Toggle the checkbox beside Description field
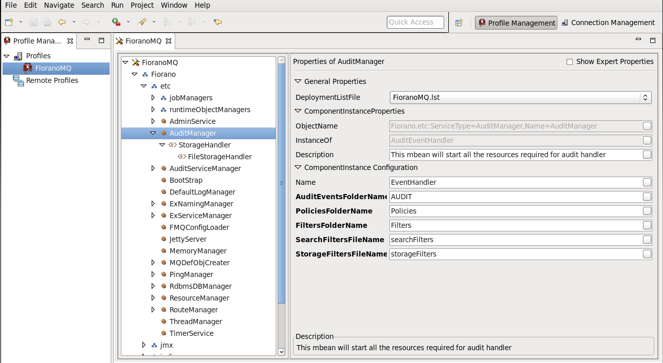 click(x=647, y=155)
